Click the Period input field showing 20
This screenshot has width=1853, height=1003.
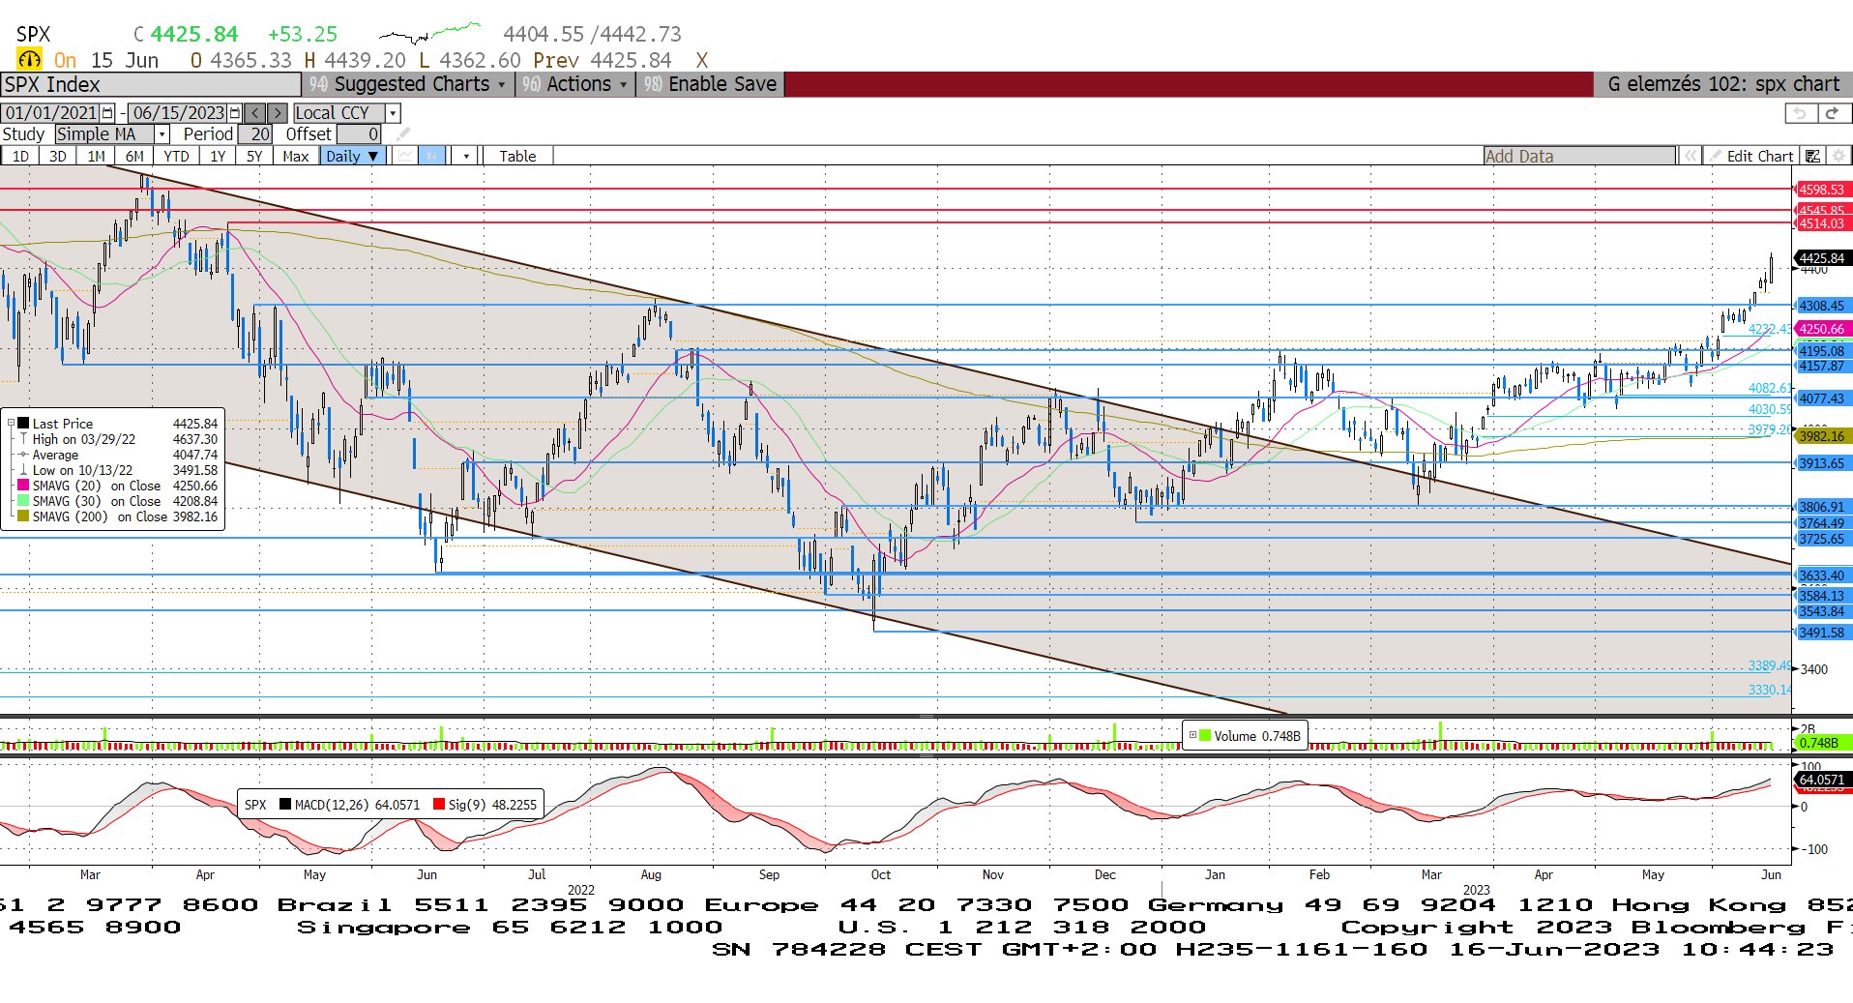255,134
